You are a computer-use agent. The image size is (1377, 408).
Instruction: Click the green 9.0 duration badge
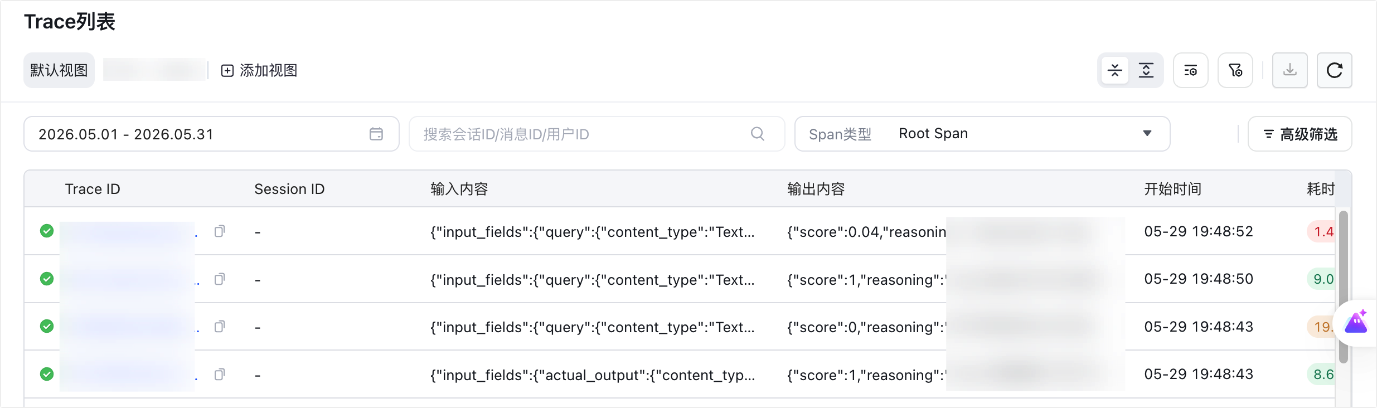coord(1321,279)
